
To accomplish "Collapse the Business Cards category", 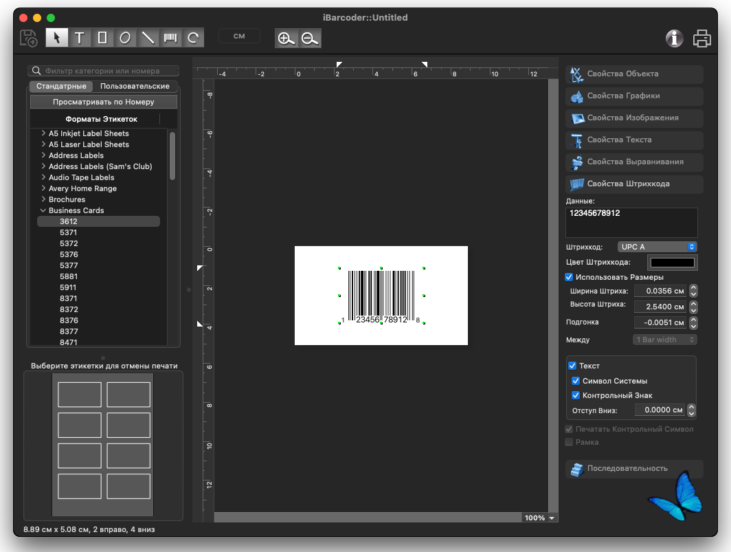I will [43, 210].
